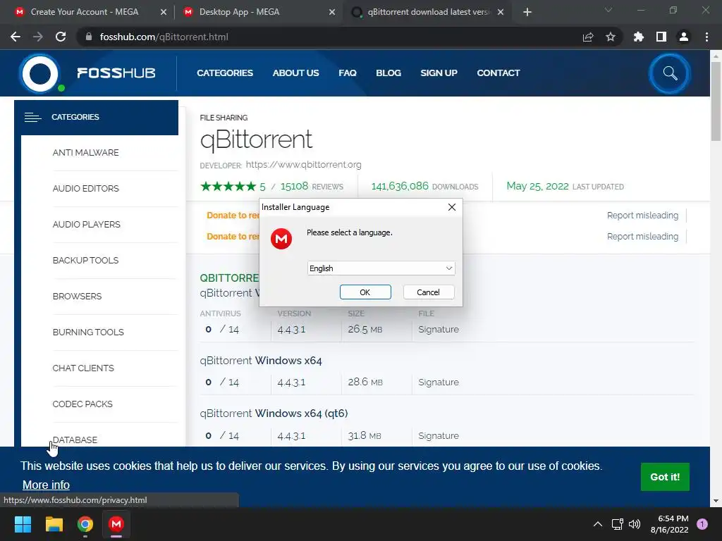The image size is (722, 541).
Task: Click the browser forward arrow
Action: coord(38,37)
